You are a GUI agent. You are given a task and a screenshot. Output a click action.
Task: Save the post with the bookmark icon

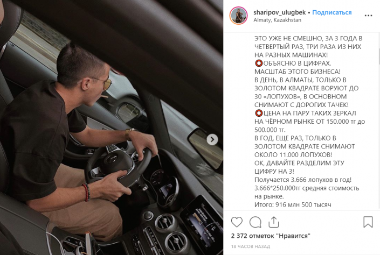tap(368, 222)
